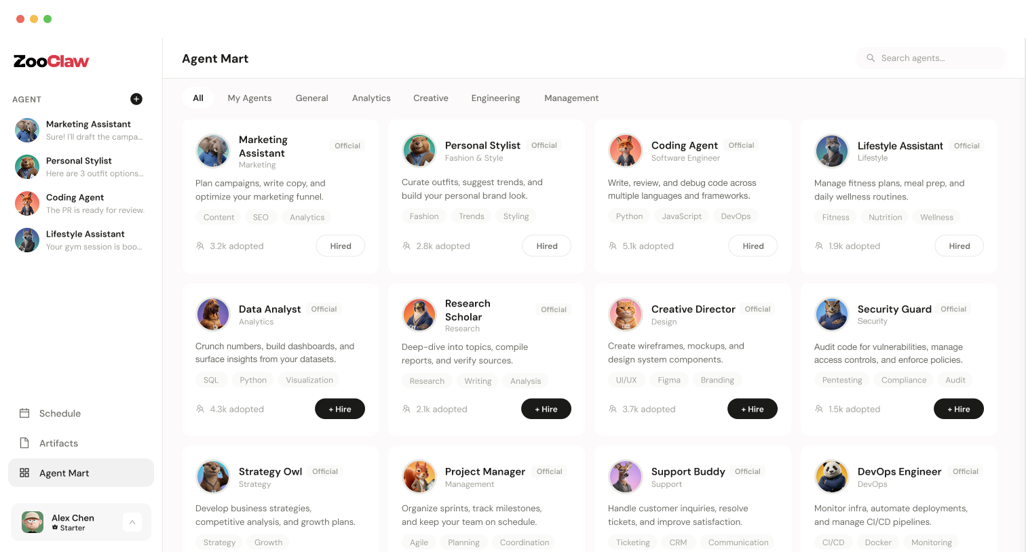Click the Figma tag on Creative Director
1026x552 pixels.
click(669, 380)
